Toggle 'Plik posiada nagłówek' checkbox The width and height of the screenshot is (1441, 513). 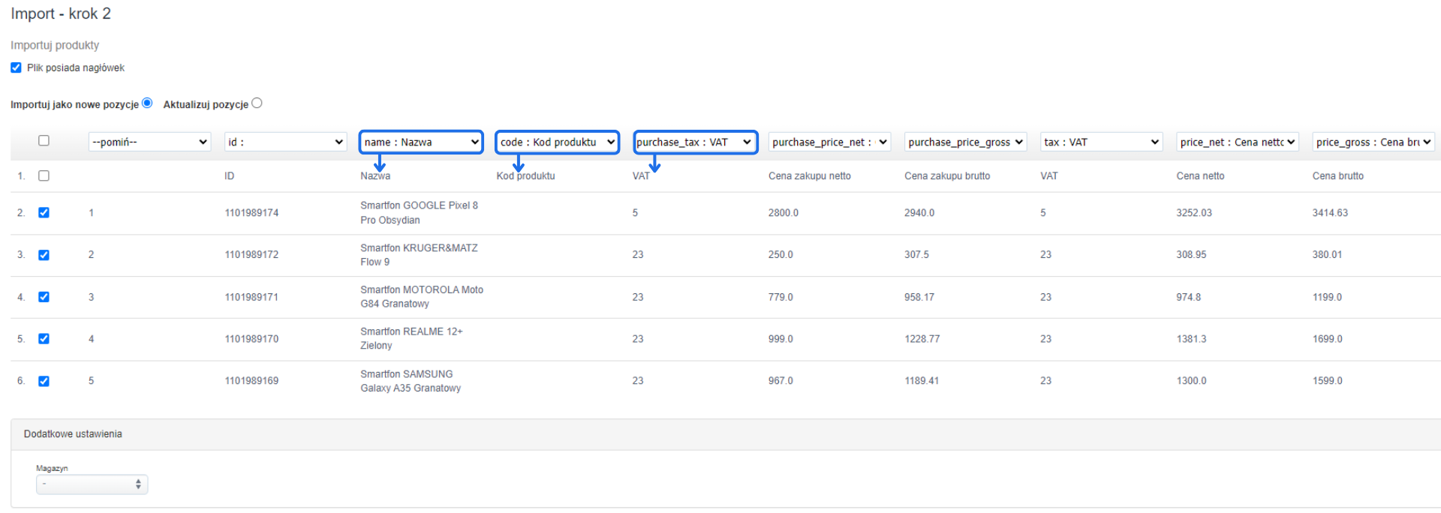16,67
